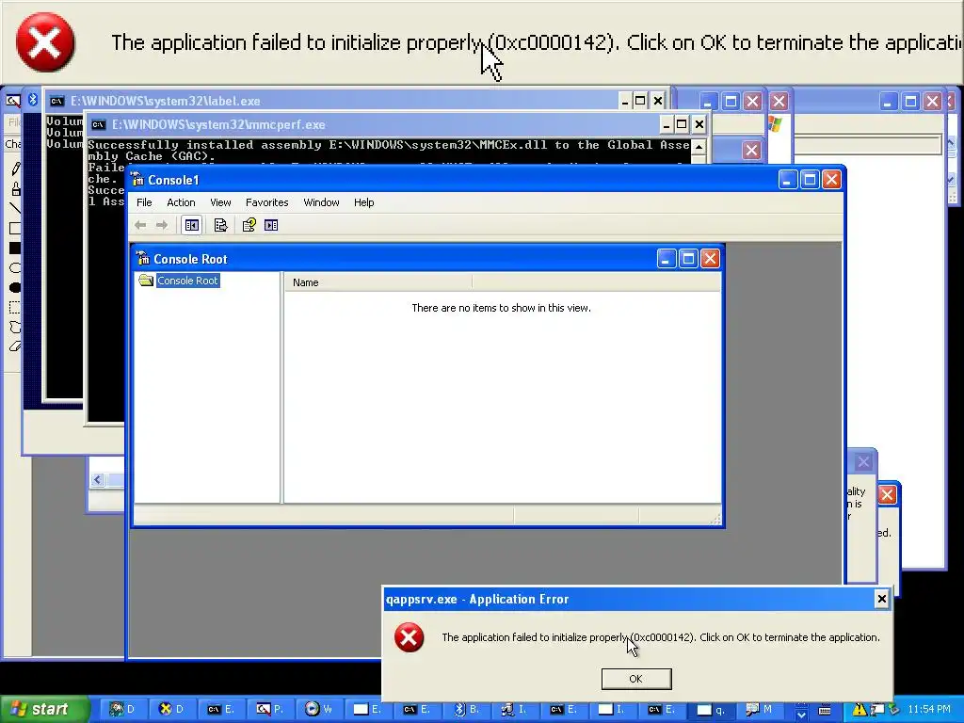This screenshot has height=723, width=964.
Task: Switch to the "P." taskbar button
Action: 269,710
